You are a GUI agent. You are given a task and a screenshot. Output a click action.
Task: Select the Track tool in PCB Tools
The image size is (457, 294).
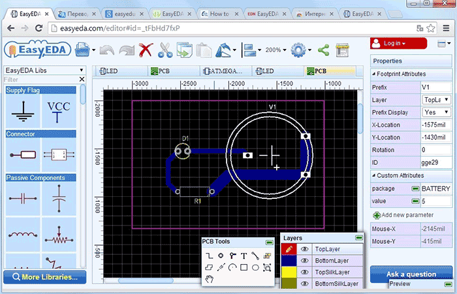point(209,256)
